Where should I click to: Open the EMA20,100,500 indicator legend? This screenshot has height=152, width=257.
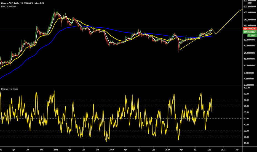point(9,7)
